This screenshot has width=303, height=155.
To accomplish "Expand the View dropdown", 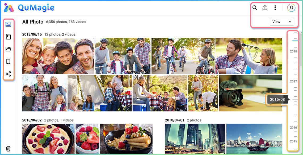I will tap(282, 22).
